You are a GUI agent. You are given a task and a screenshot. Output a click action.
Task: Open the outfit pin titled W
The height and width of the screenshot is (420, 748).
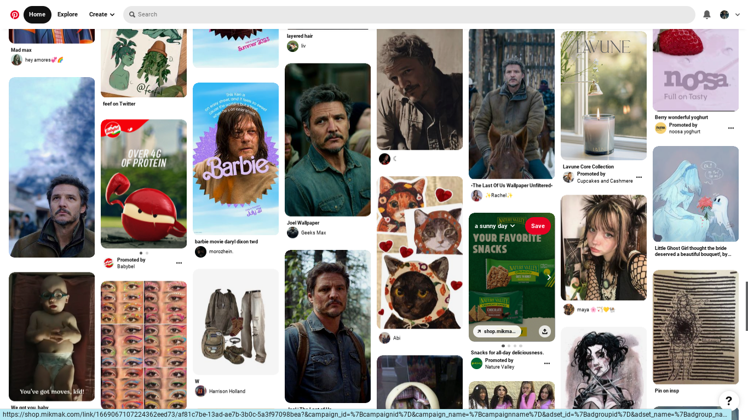[235, 322]
